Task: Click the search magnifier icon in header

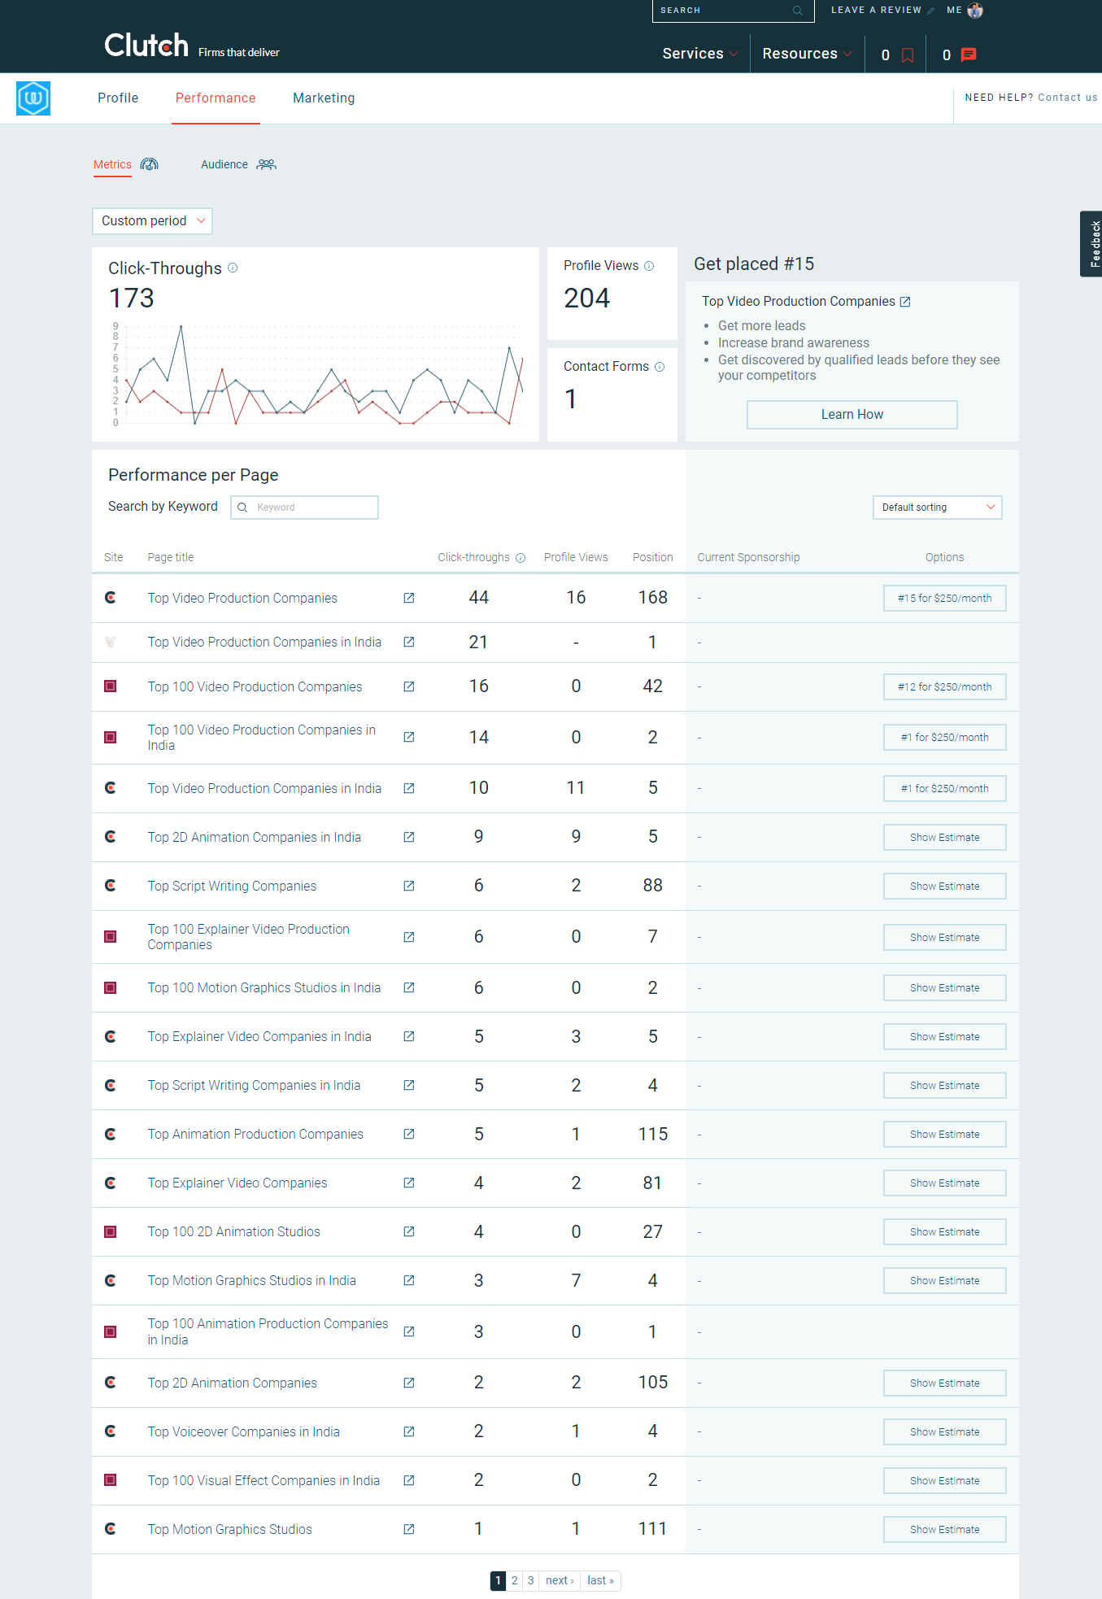Action: [798, 11]
